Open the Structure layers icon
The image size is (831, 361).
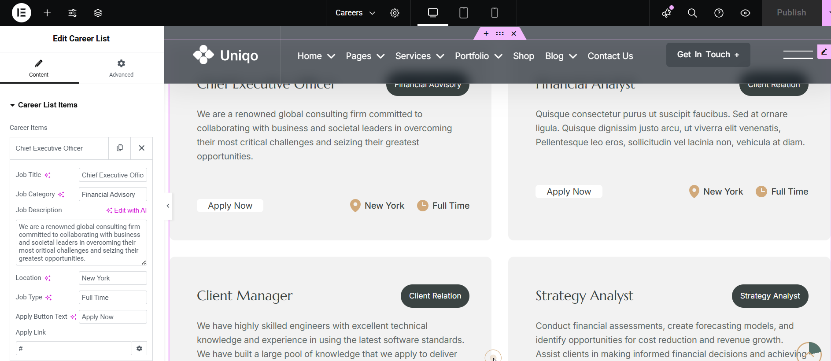[98, 13]
